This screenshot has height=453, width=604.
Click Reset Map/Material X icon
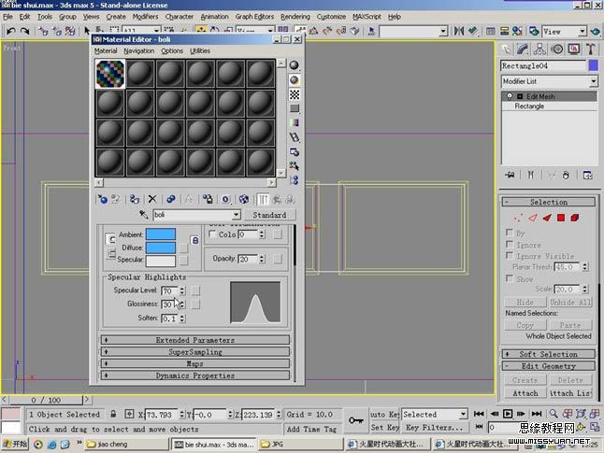point(152,199)
